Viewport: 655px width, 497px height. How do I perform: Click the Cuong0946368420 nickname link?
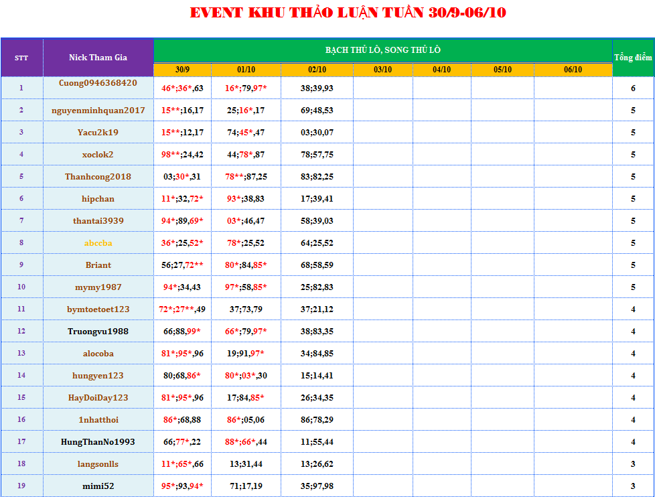98,83
